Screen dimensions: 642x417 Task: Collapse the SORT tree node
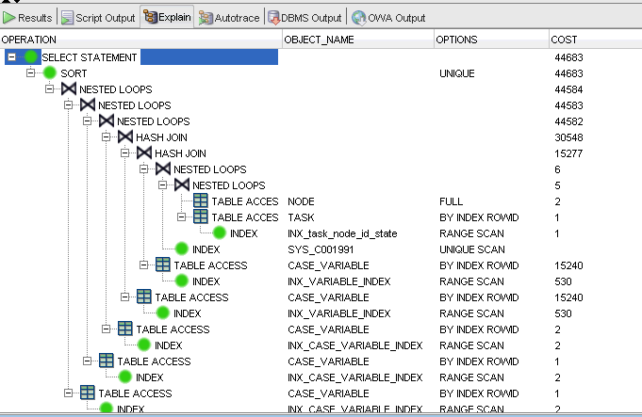30,73
